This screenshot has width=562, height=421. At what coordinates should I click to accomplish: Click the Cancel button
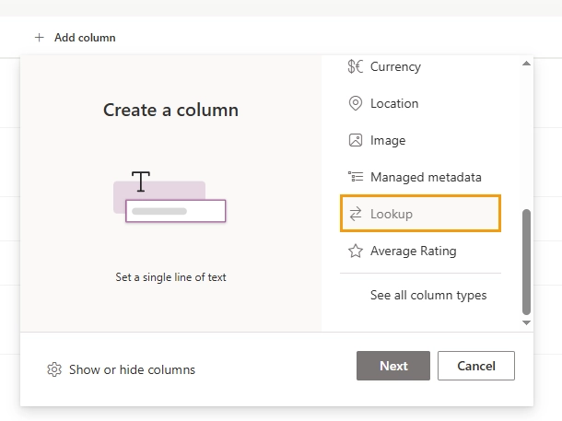click(476, 366)
